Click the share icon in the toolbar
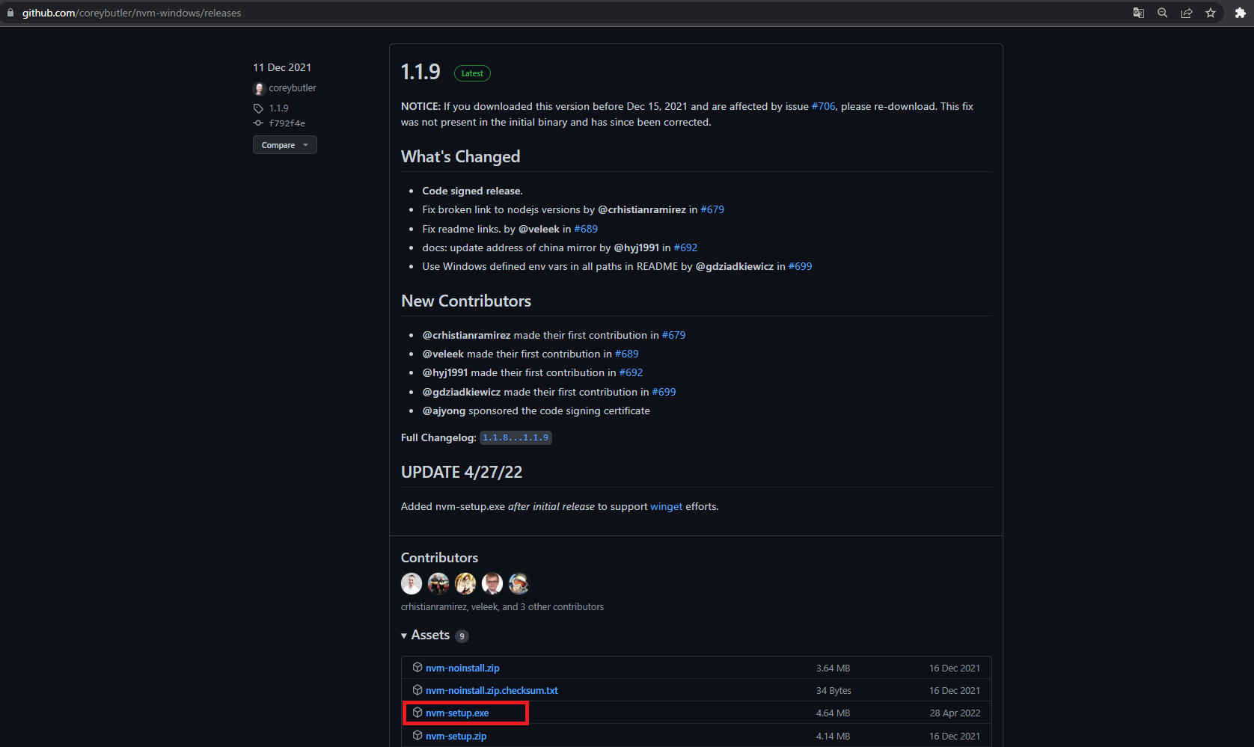This screenshot has width=1254, height=747. click(1187, 13)
